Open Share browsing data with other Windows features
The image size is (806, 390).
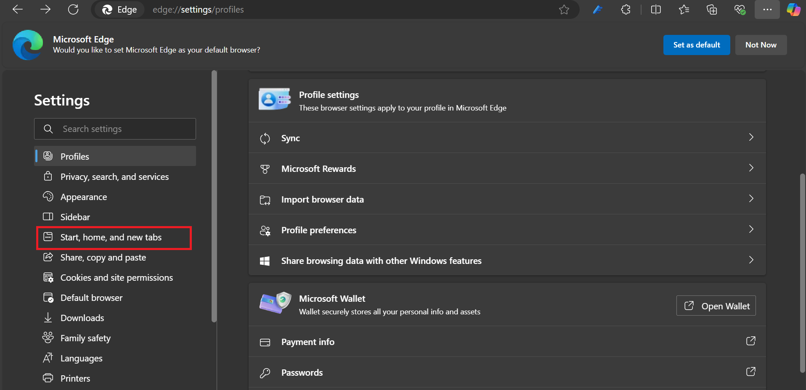point(507,261)
